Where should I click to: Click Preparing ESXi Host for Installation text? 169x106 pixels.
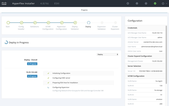[65, 83]
